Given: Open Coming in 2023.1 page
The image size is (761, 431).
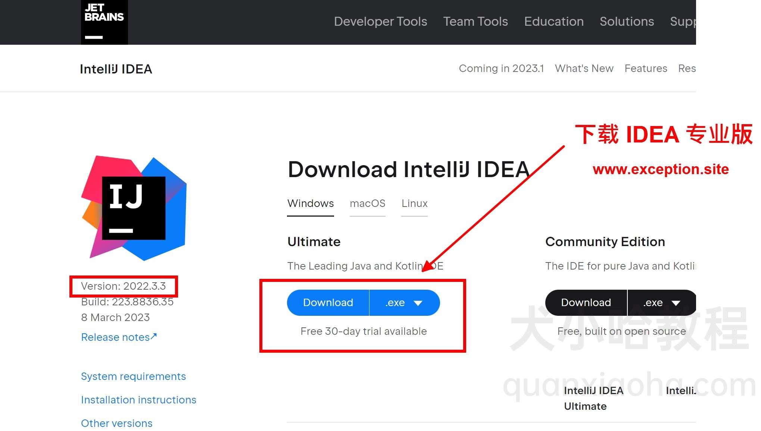Looking at the screenshot, I should click(x=501, y=69).
